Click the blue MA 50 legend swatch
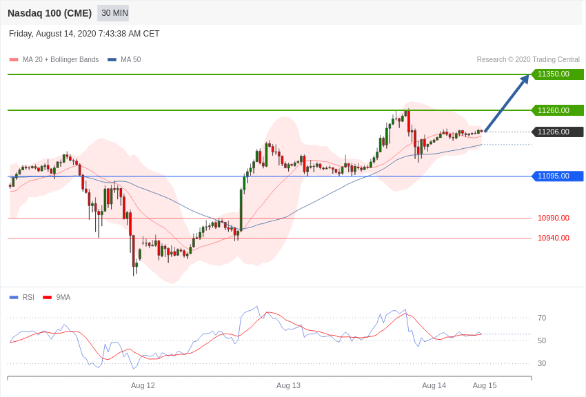586x397 pixels. click(x=112, y=60)
